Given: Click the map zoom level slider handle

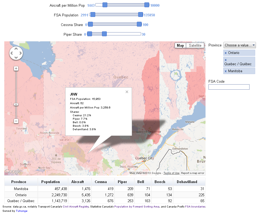Looking at the screenshot, I should click(16, 104).
